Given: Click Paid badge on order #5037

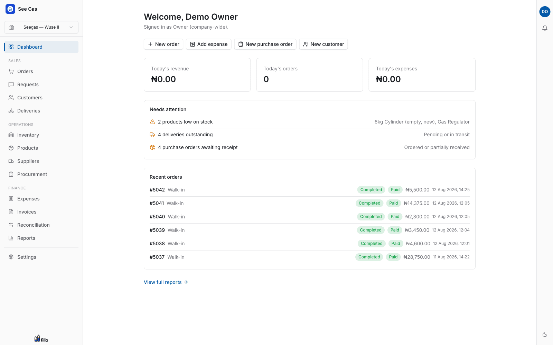Looking at the screenshot, I should click(393, 257).
